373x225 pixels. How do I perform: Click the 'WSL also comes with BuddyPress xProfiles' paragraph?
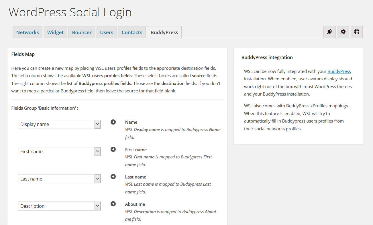[297, 117]
